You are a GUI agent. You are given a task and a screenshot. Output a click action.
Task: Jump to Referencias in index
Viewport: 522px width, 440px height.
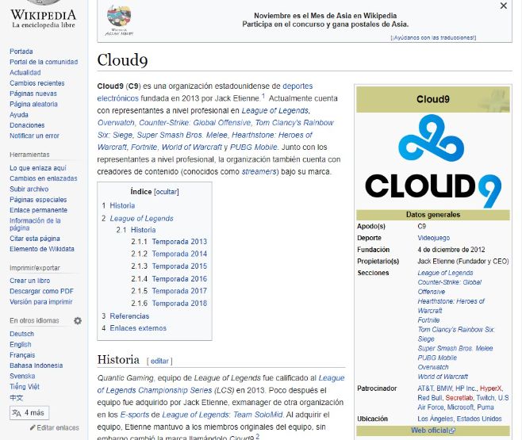pyautogui.click(x=129, y=316)
